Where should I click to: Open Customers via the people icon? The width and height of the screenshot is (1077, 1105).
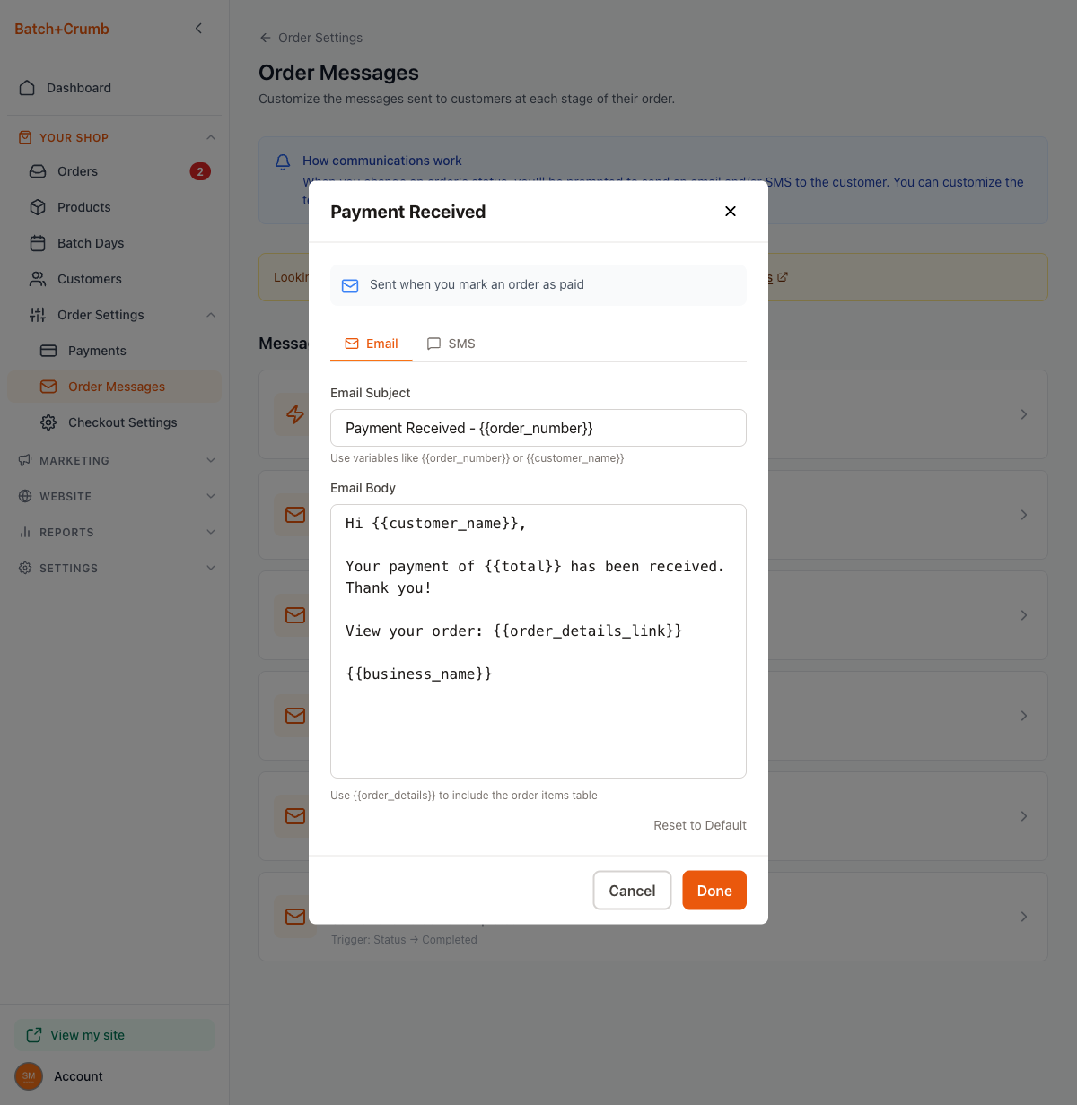pos(38,279)
